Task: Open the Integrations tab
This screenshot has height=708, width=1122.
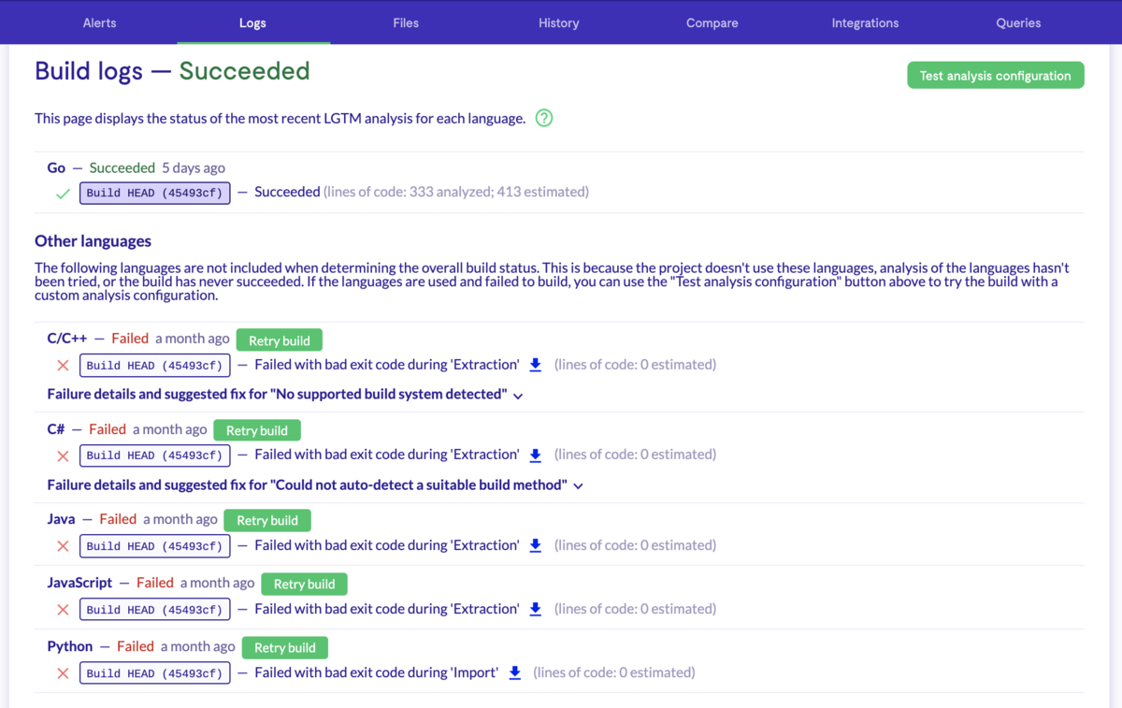Action: click(x=865, y=22)
